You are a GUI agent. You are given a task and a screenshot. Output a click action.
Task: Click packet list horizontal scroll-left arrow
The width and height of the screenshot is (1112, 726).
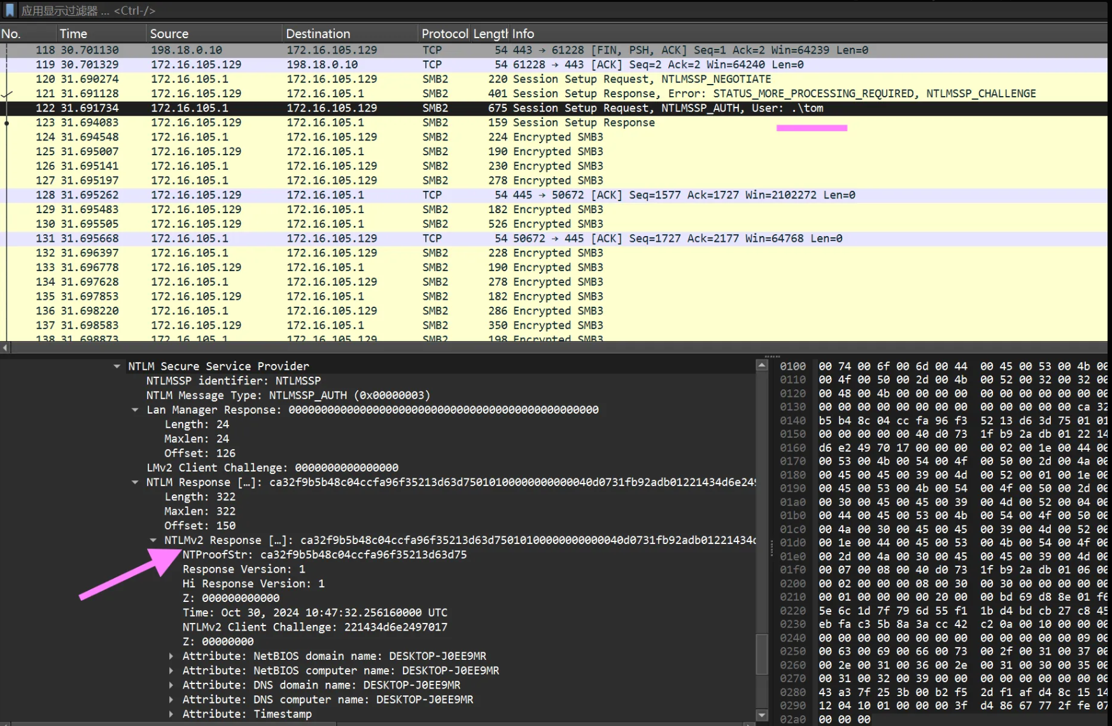coord(5,347)
